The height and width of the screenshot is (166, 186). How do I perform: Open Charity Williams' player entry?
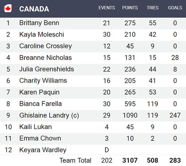click(x=43, y=81)
